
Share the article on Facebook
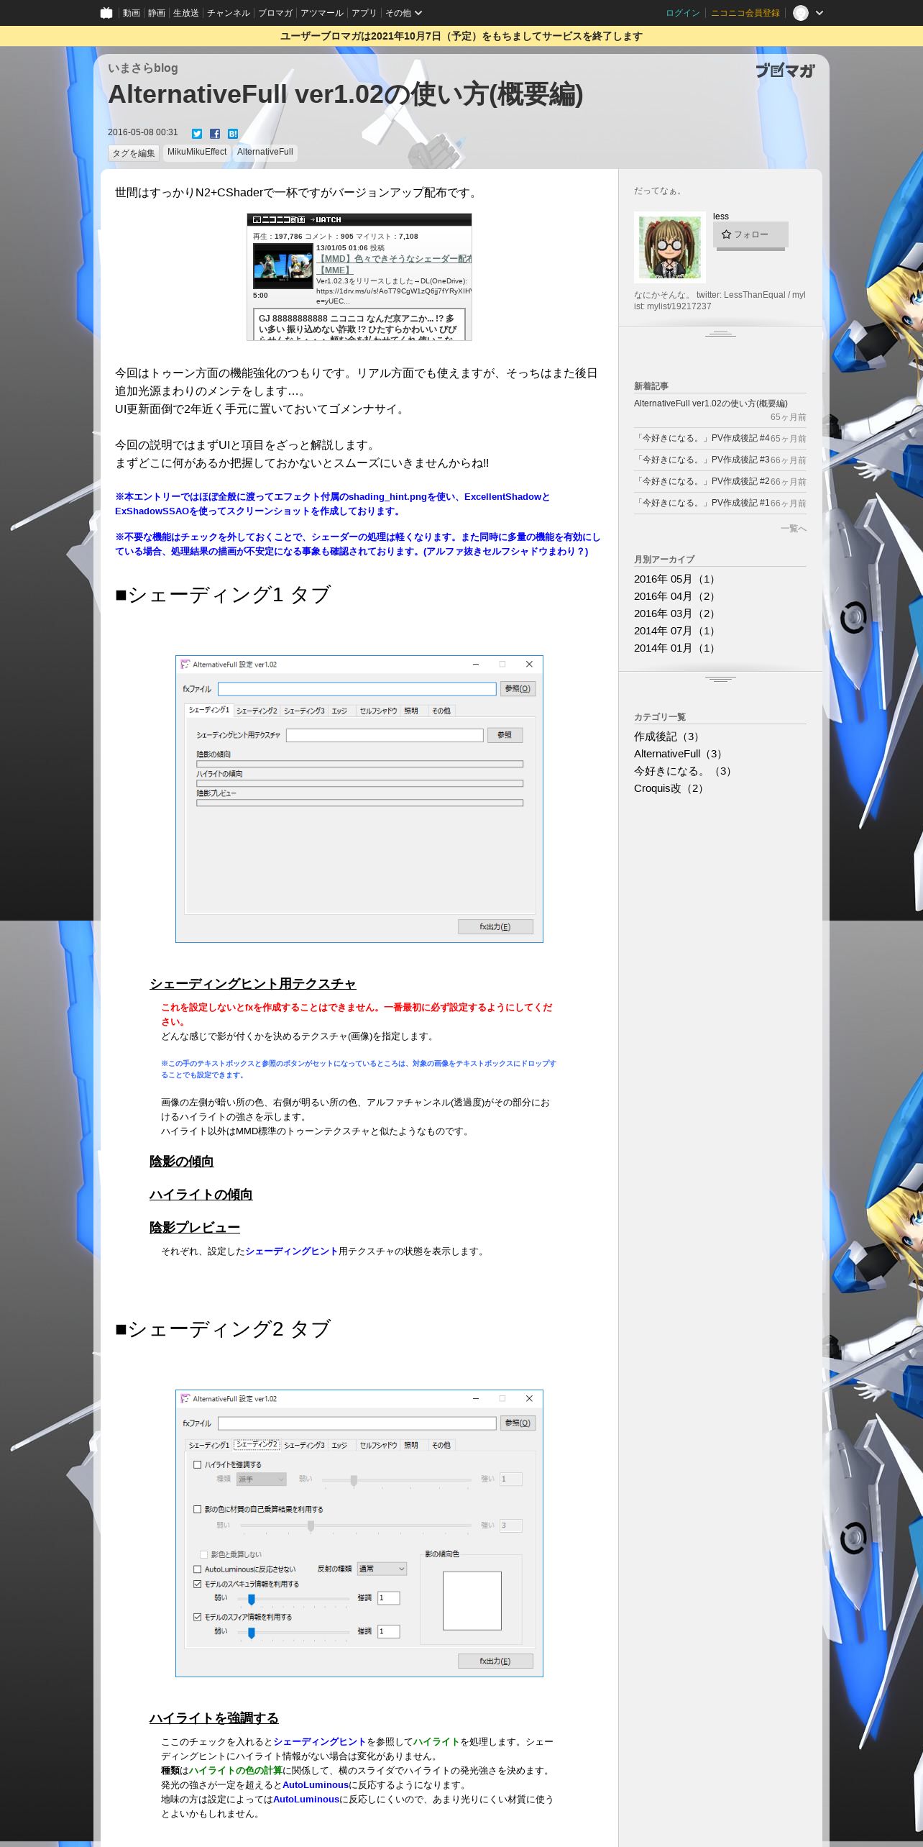[x=215, y=134]
